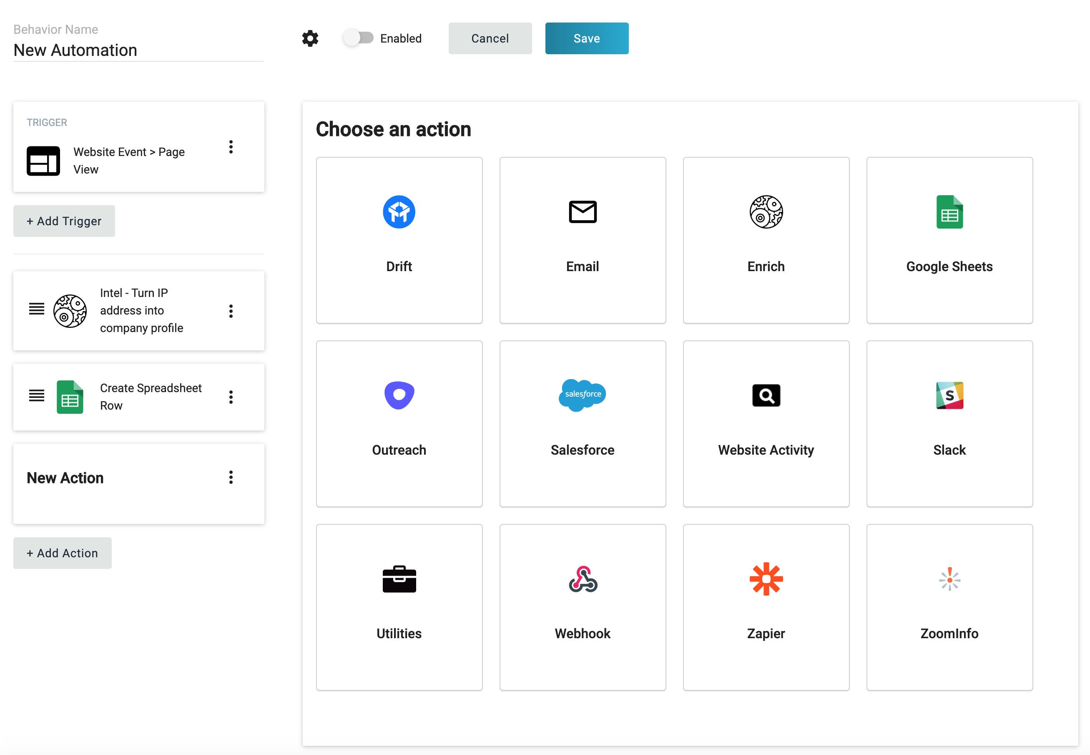Choose the Drift action icon
Screen dimensions: 1090x755
point(399,212)
